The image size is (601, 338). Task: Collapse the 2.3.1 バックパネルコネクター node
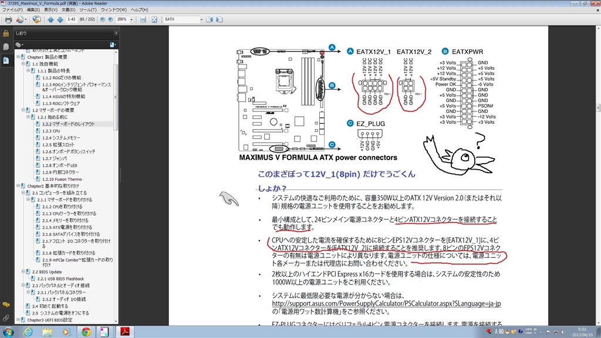(x=28, y=292)
